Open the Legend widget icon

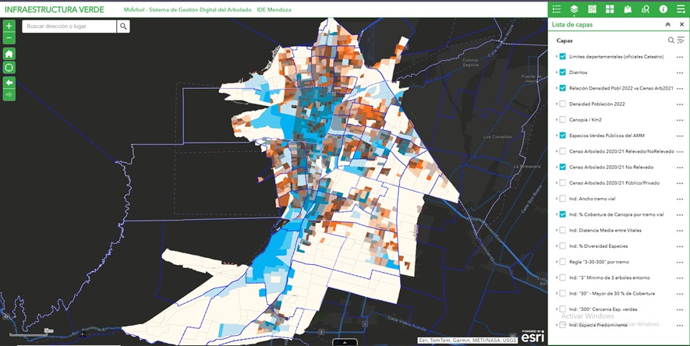557,9
